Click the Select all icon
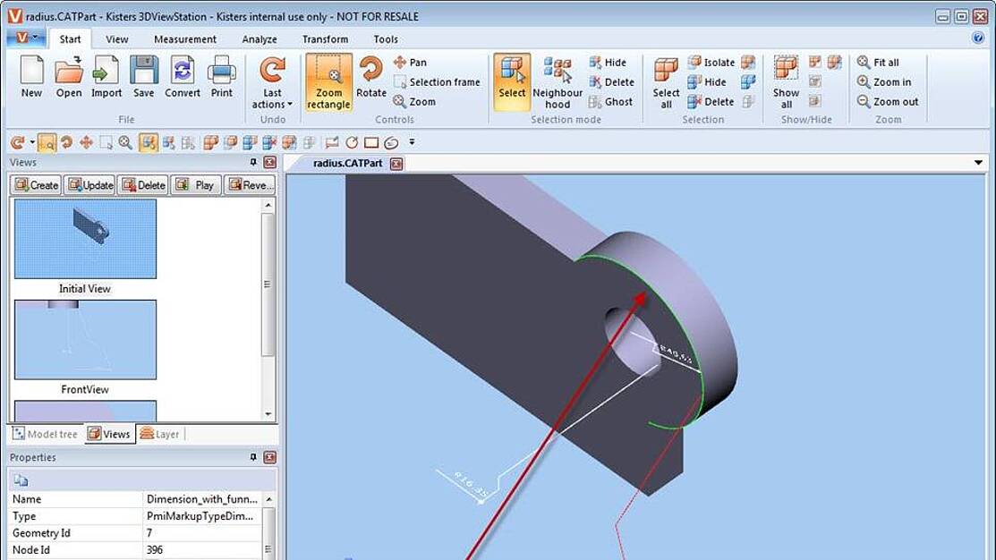996x560 pixels. 666,82
